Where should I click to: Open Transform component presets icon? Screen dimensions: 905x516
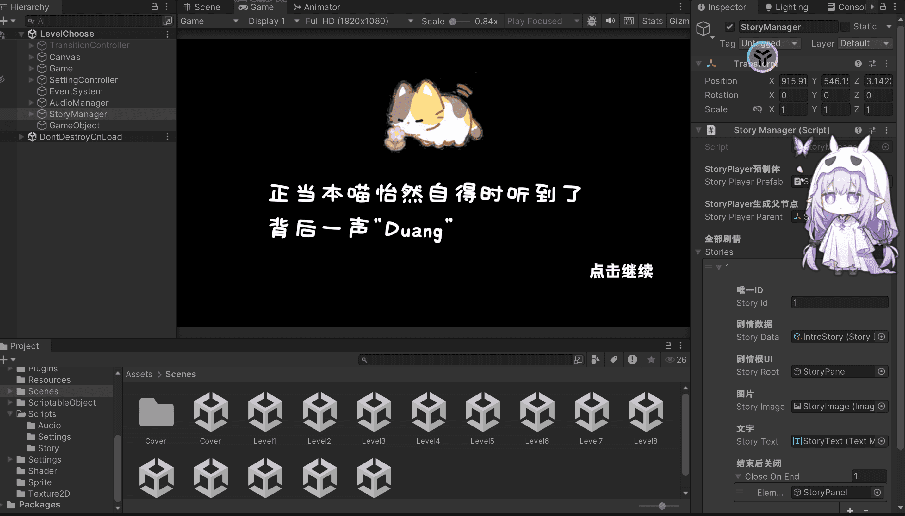point(872,64)
